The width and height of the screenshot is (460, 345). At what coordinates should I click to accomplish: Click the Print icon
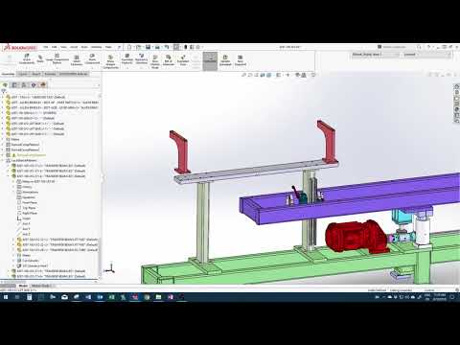click(x=157, y=47)
